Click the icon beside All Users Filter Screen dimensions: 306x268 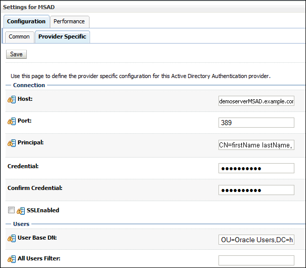[12, 259]
